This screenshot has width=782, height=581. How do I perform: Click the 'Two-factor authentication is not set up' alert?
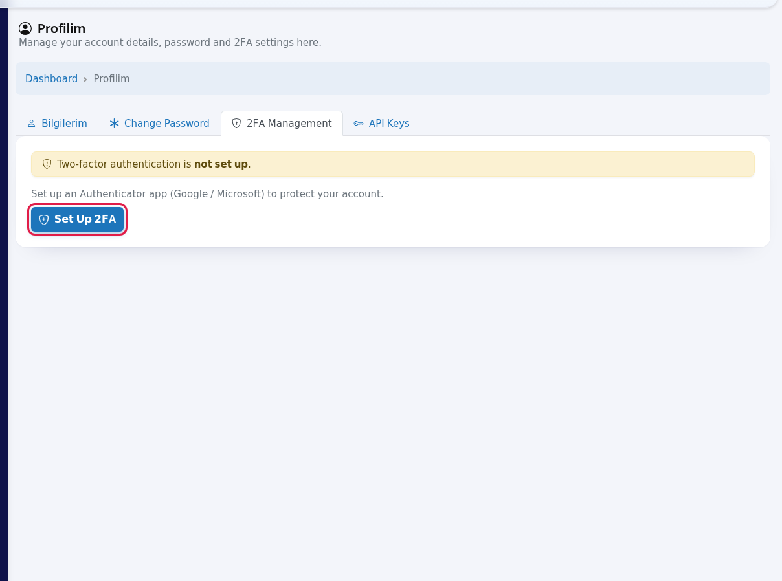393,164
